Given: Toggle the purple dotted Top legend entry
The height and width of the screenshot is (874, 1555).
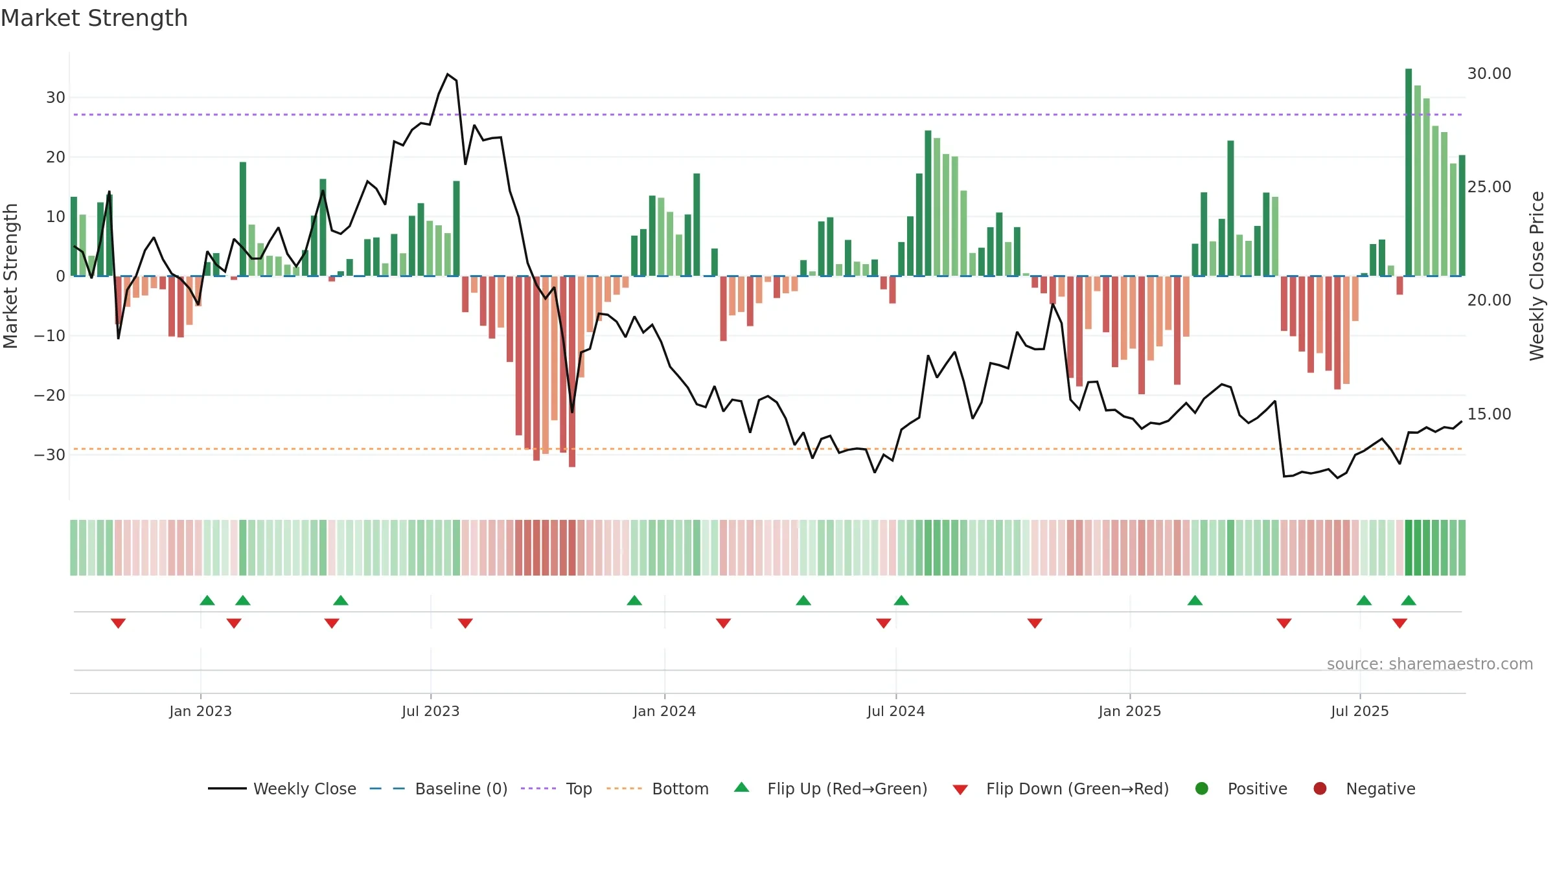Looking at the screenshot, I should [x=557, y=789].
